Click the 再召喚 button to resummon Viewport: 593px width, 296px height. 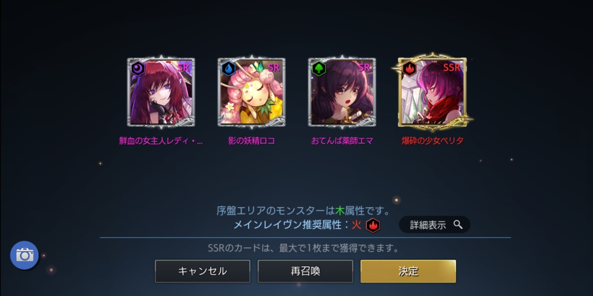[x=305, y=271]
